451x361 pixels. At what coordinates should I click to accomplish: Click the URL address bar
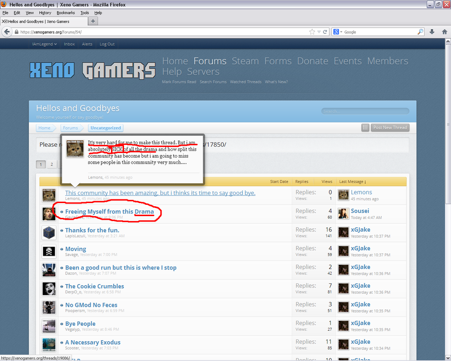click(x=164, y=32)
